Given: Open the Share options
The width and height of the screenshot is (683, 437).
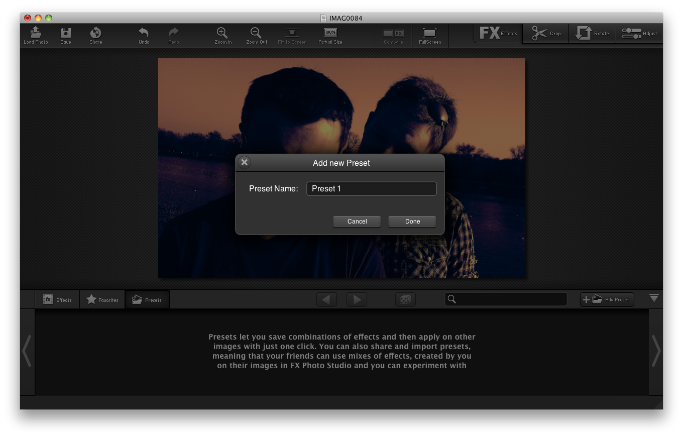Looking at the screenshot, I should (95, 34).
